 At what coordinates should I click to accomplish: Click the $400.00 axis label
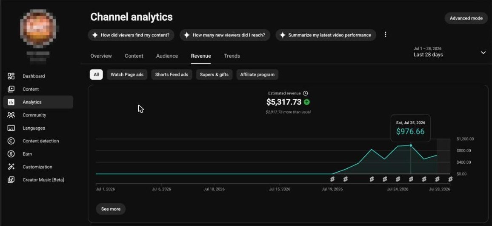point(464,162)
